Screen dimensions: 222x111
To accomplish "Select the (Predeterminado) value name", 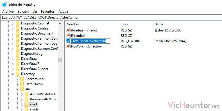I will click(x=84, y=30).
